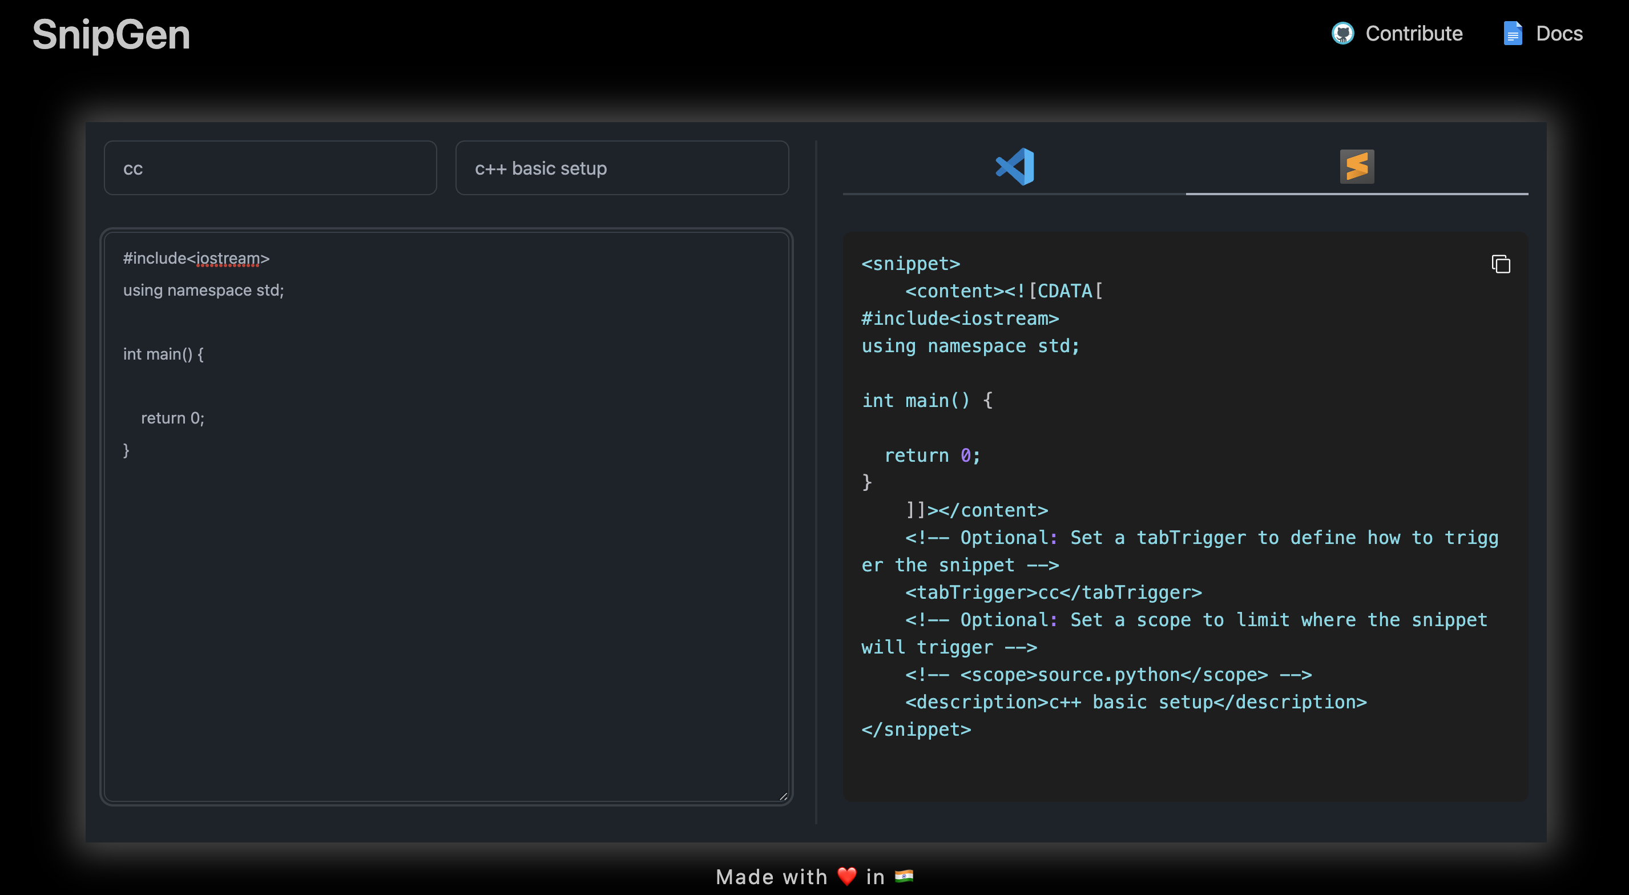Click the India flag icon in footer

[x=904, y=876]
